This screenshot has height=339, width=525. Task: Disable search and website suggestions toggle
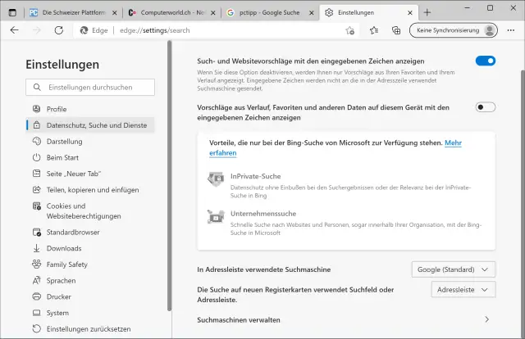[485, 61]
